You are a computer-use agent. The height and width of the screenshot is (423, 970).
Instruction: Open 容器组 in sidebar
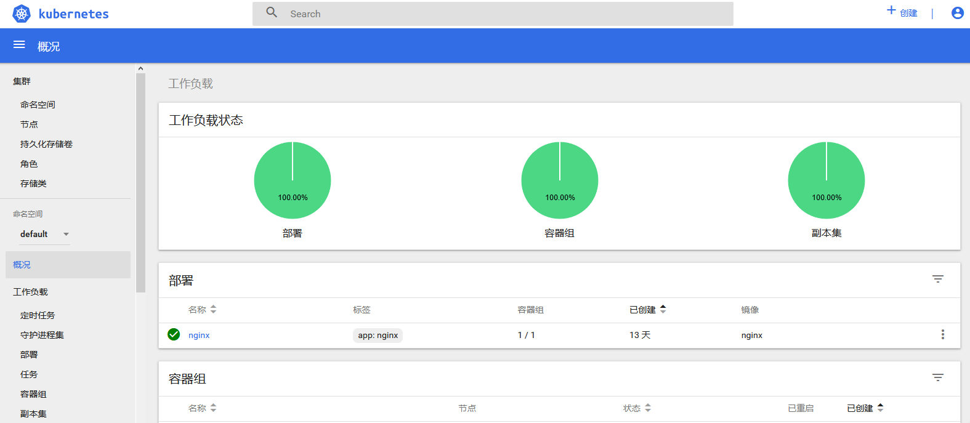pos(33,394)
